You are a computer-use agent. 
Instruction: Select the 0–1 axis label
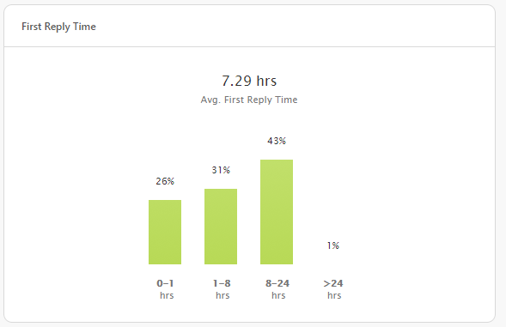[165, 283]
